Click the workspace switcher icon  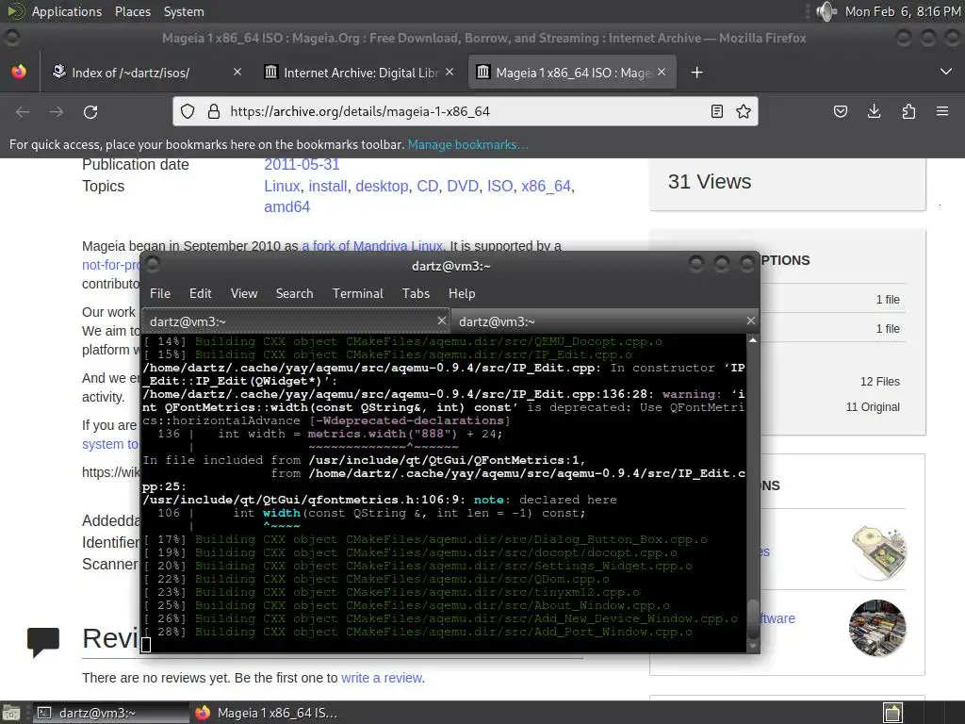893,713
